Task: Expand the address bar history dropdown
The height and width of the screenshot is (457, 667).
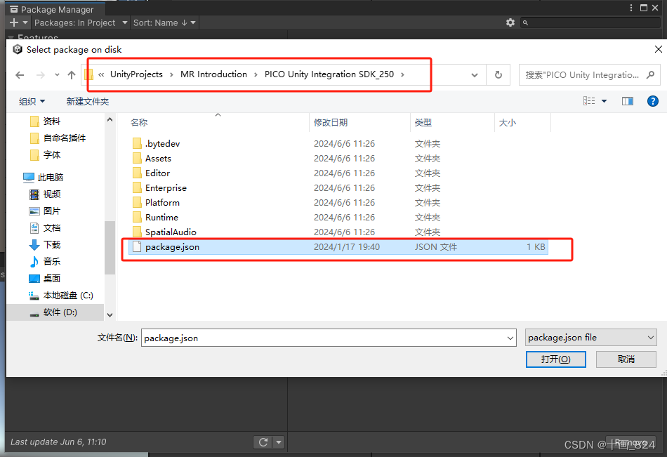Action: 475,75
